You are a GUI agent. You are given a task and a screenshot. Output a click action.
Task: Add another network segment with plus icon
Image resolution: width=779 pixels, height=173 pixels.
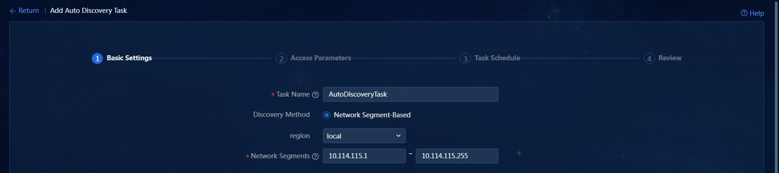(x=519, y=153)
